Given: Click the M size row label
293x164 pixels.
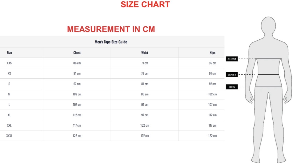Looking at the screenshot, I should pyautogui.click(x=9, y=94).
